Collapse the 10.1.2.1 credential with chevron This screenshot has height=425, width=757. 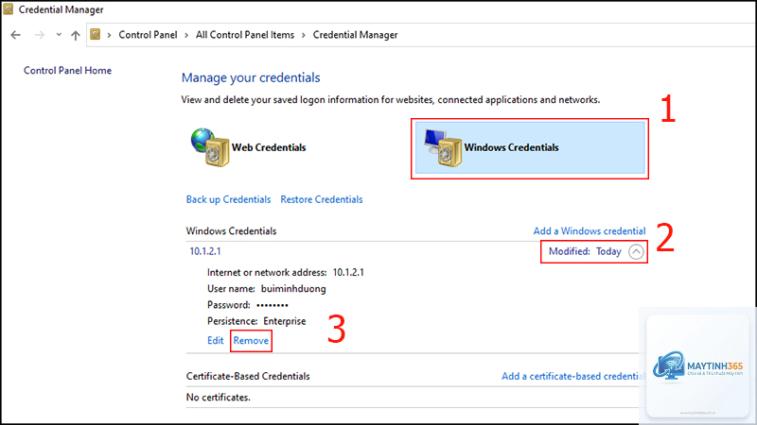[x=636, y=251]
